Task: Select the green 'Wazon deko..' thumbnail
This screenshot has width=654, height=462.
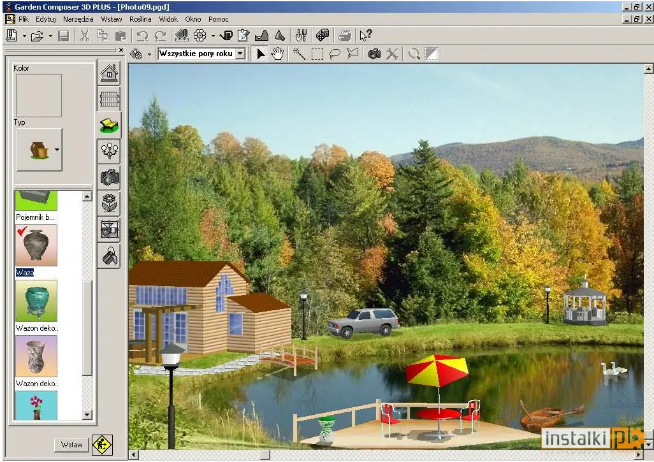Action: (x=36, y=301)
